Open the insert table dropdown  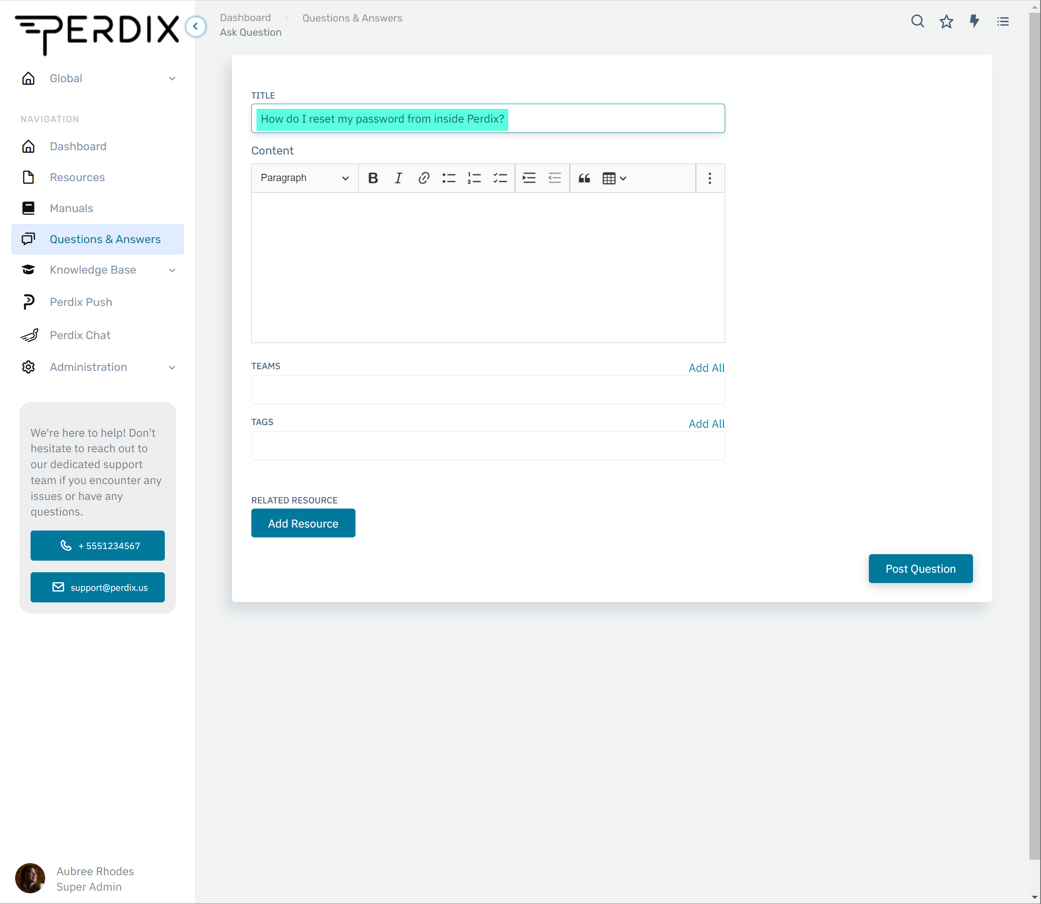[x=614, y=178]
